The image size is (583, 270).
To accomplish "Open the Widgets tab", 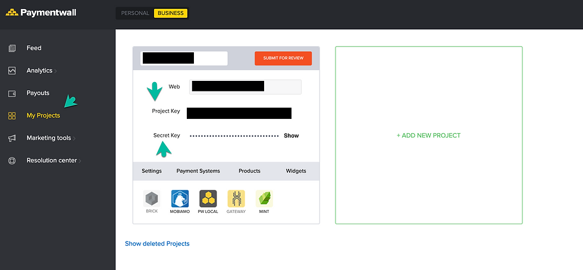I will [296, 171].
